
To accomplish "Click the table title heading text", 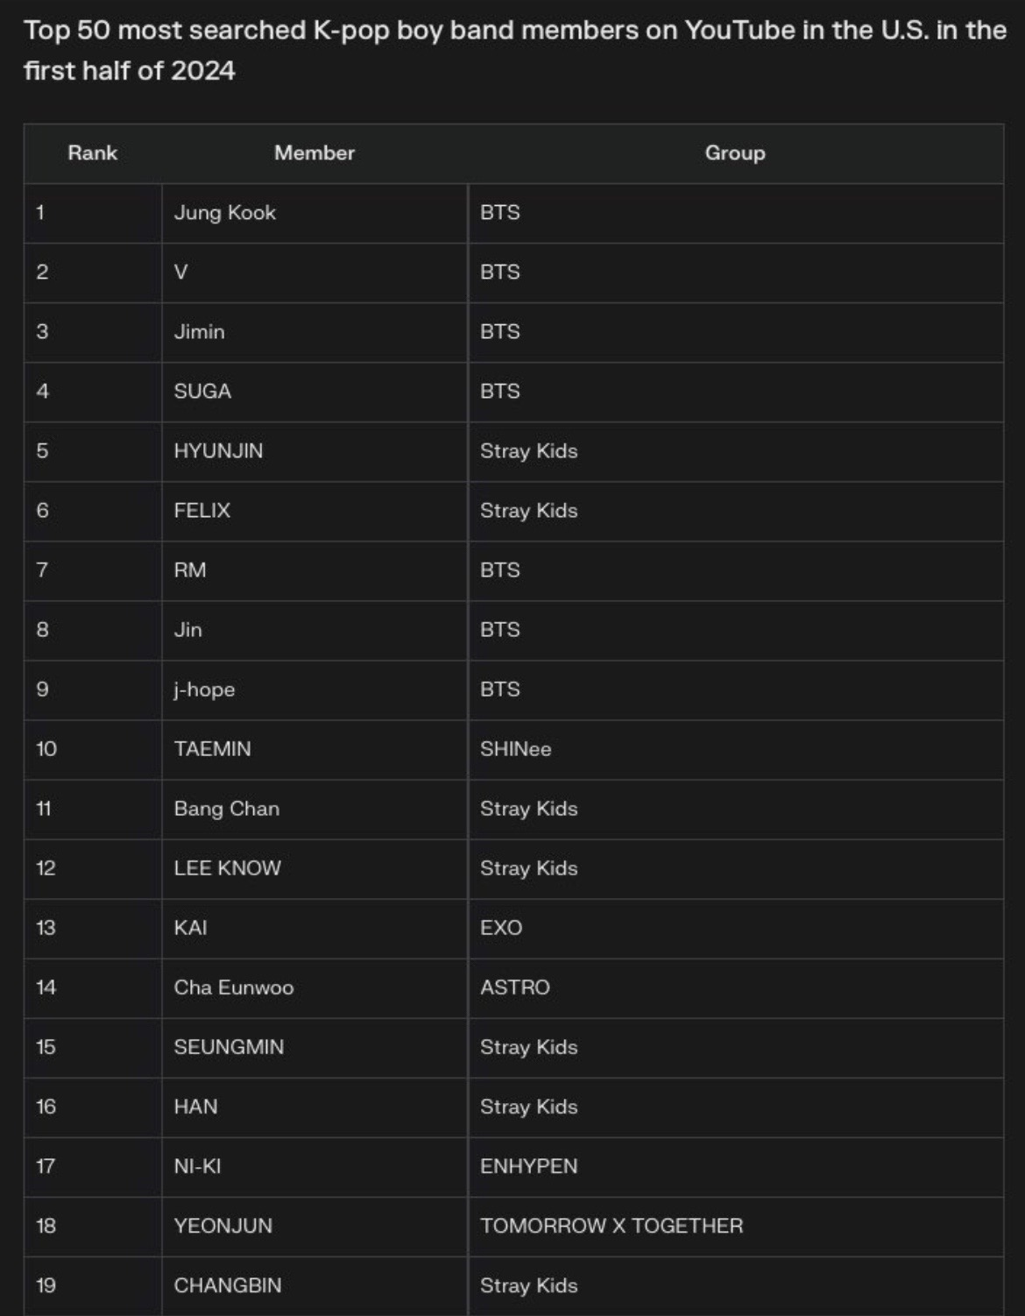I will click(513, 50).
